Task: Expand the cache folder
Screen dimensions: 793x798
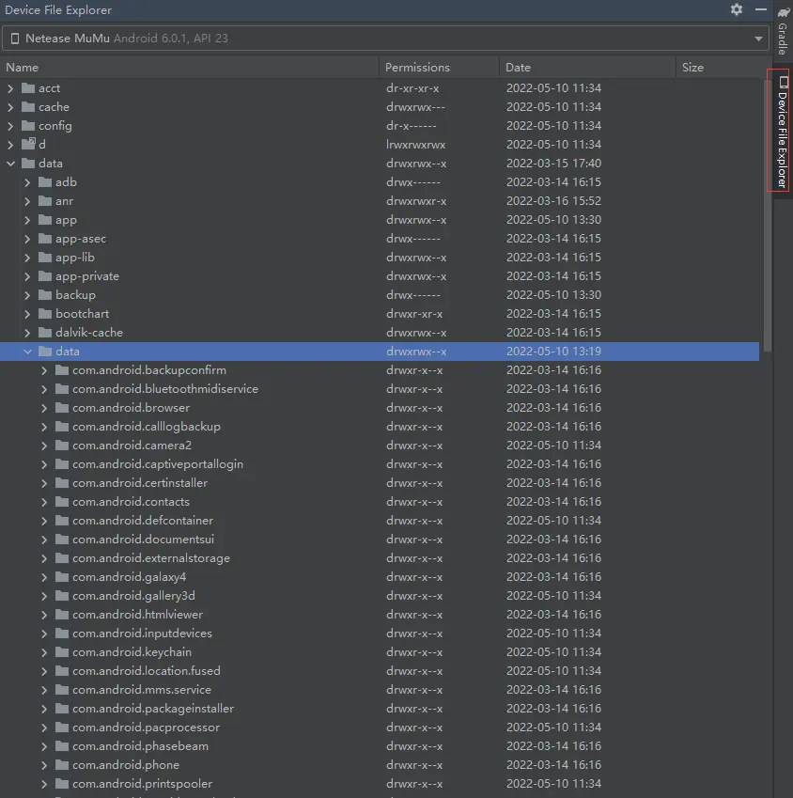Action: (11, 107)
